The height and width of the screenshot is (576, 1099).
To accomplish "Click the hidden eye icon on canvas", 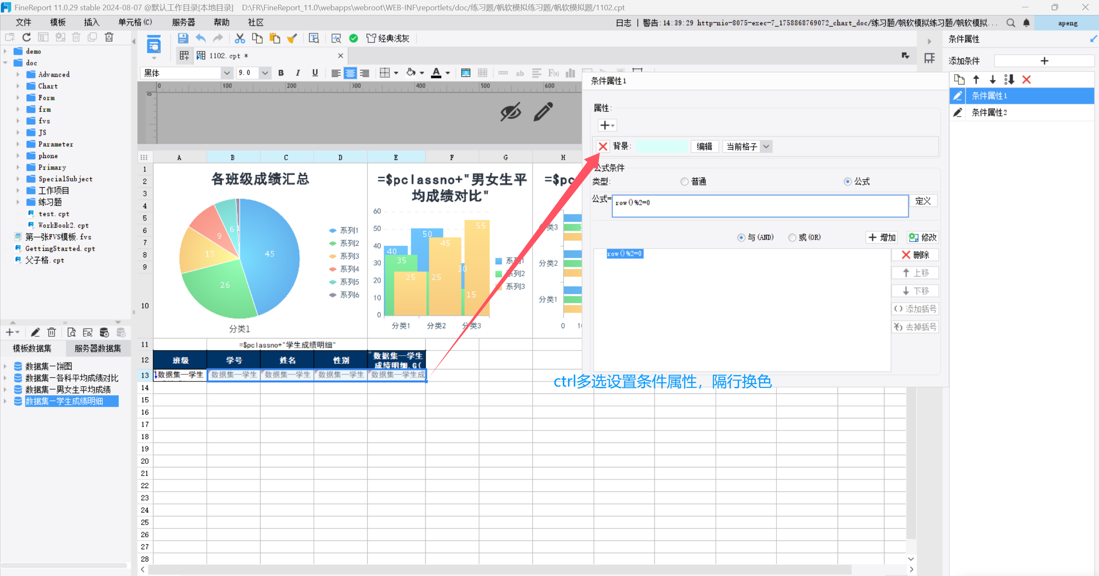I will [510, 112].
